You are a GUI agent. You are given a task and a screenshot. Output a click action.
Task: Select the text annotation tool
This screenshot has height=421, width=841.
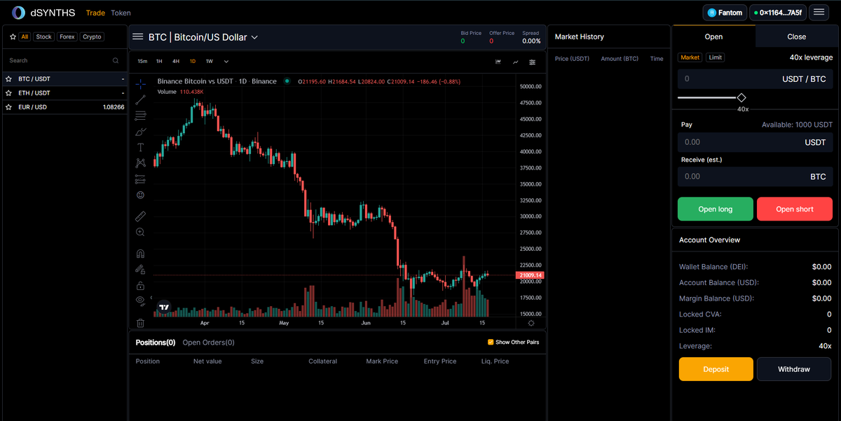pyautogui.click(x=140, y=147)
